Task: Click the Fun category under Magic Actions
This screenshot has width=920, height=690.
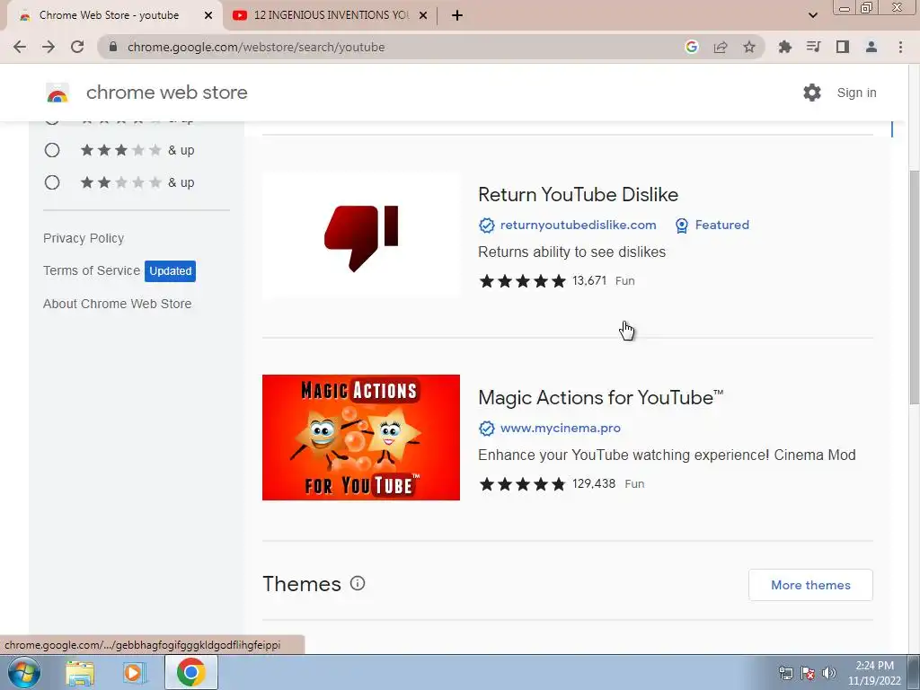Action: 635,484
